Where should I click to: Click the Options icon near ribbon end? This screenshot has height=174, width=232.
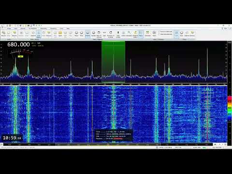click(187, 34)
